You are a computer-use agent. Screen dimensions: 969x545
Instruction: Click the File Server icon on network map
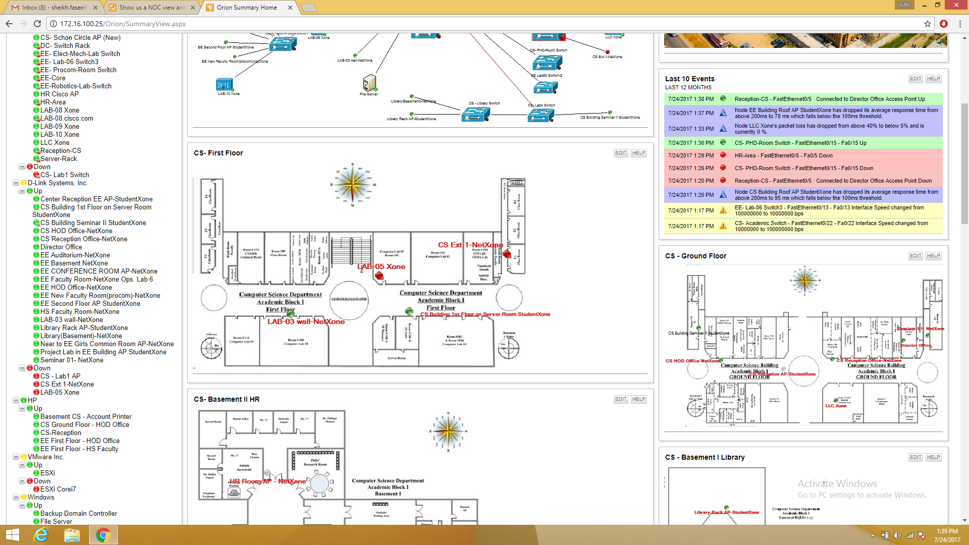(x=369, y=82)
